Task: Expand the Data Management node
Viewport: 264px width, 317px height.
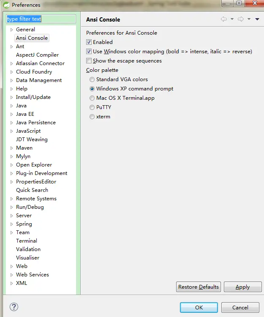Action: [11, 80]
